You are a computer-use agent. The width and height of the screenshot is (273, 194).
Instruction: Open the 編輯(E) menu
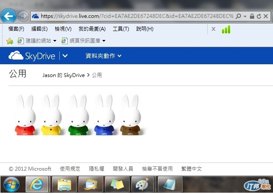click(39, 29)
